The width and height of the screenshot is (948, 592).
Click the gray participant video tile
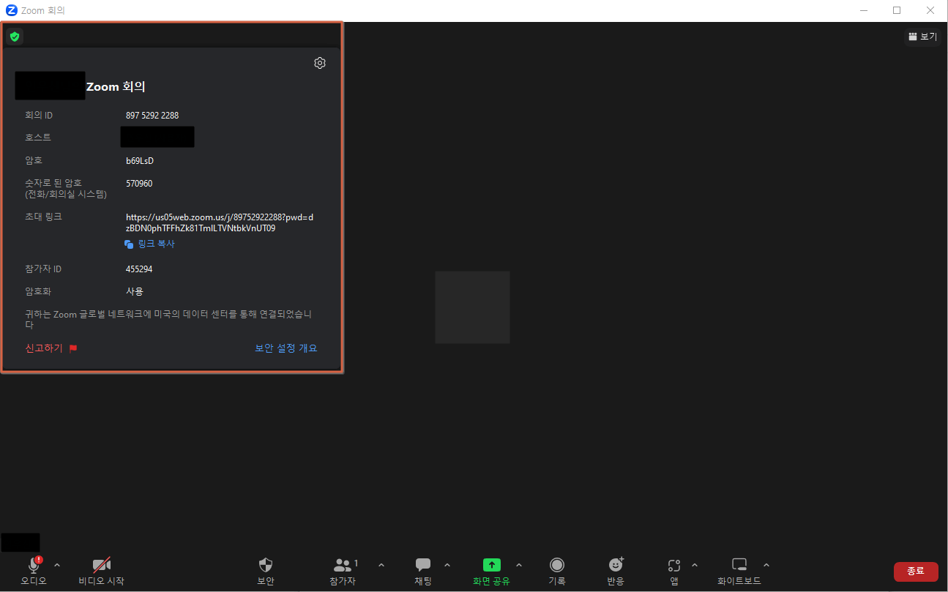472,307
